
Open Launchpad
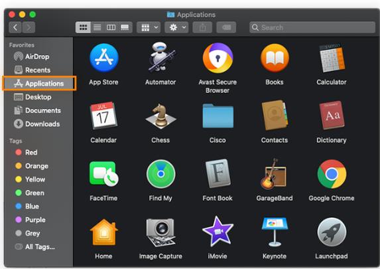tap(332, 232)
